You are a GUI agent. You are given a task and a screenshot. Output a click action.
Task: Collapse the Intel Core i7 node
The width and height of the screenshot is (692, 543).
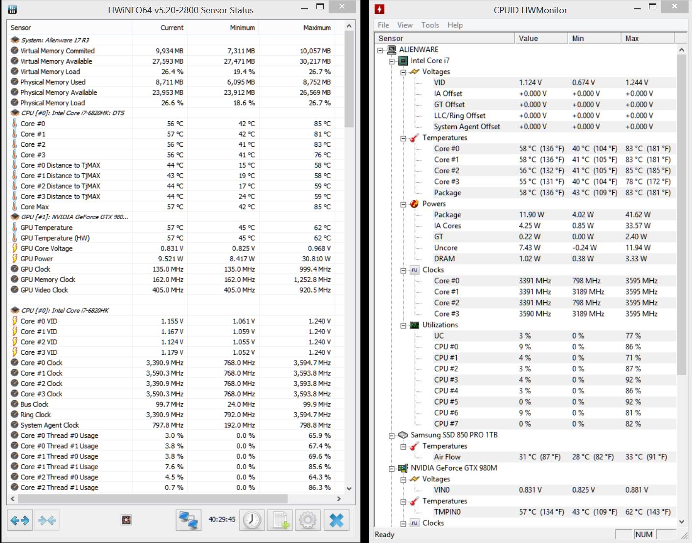(392, 61)
